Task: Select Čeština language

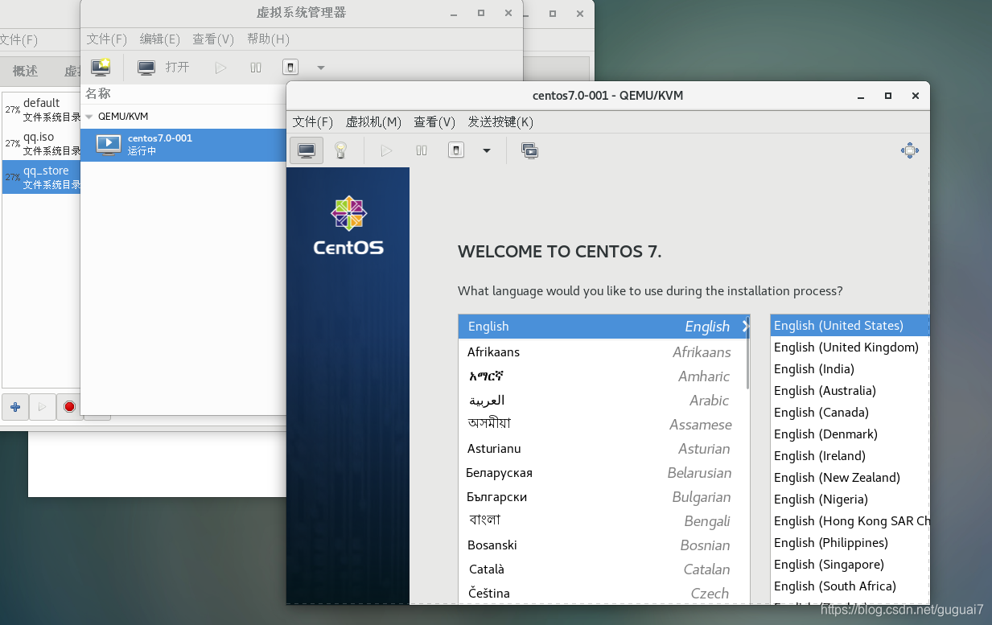Action: coord(603,594)
